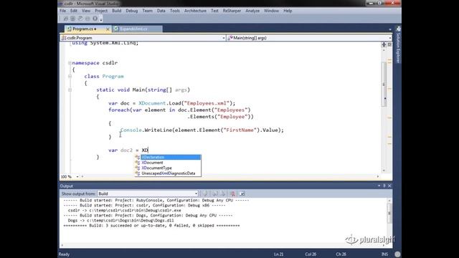This screenshot has width=459, height=258.
Task: Click the INS indicator in status bar
Action: coord(384,254)
